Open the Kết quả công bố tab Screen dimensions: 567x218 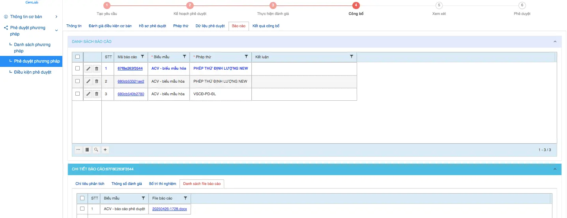point(266,26)
